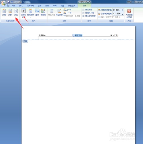Open the Document Parts (文档部件) menu
Viewport: 143px width, 144px height.
pyautogui.click(x=30, y=13)
